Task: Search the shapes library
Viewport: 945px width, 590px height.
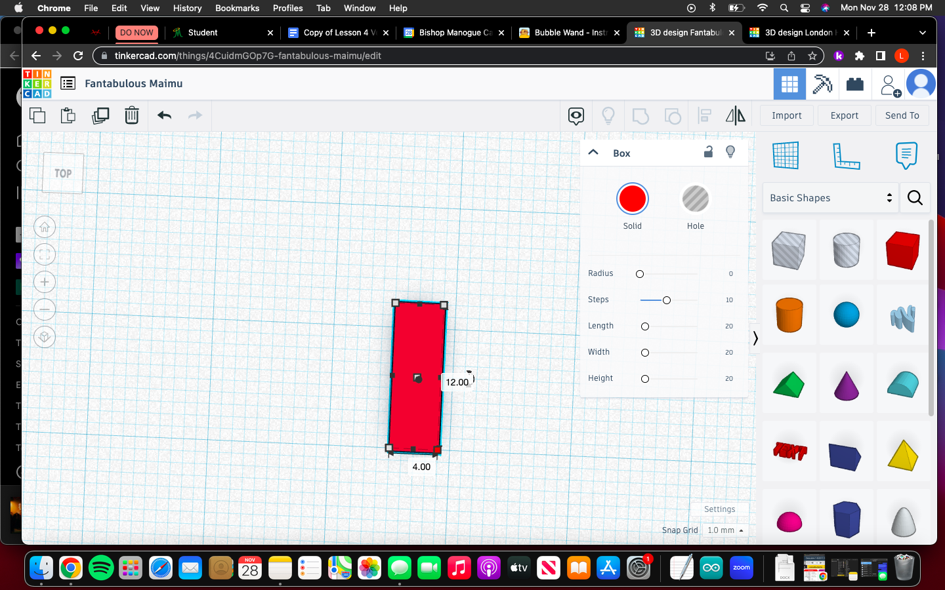Action: click(x=915, y=197)
